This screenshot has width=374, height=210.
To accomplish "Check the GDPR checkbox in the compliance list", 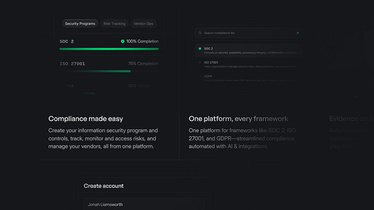I will click(x=199, y=76).
